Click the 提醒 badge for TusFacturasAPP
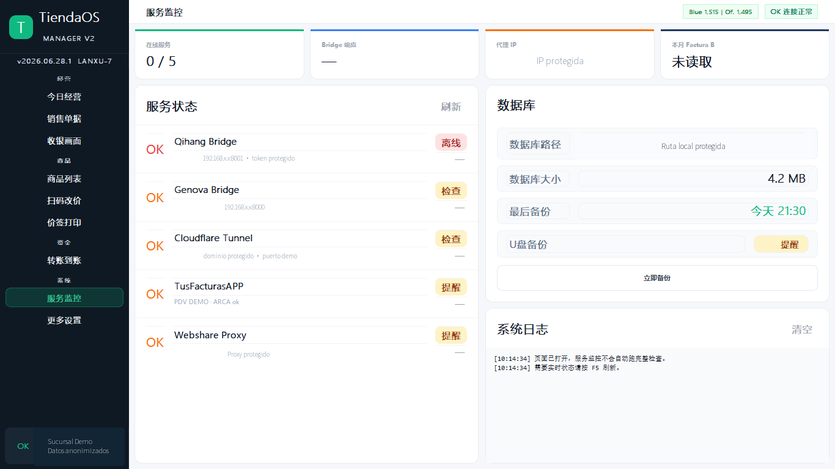 coord(451,287)
